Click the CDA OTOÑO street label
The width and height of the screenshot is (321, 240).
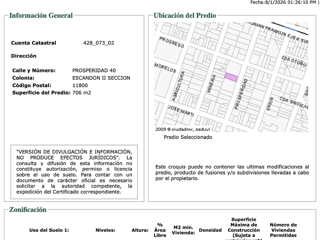click(294, 61)
